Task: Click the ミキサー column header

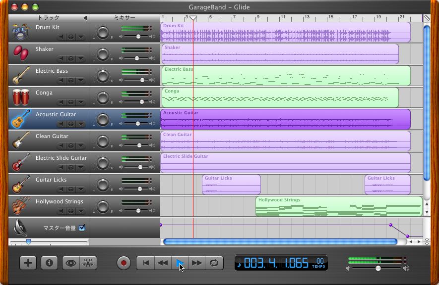Action: point(125,18)
